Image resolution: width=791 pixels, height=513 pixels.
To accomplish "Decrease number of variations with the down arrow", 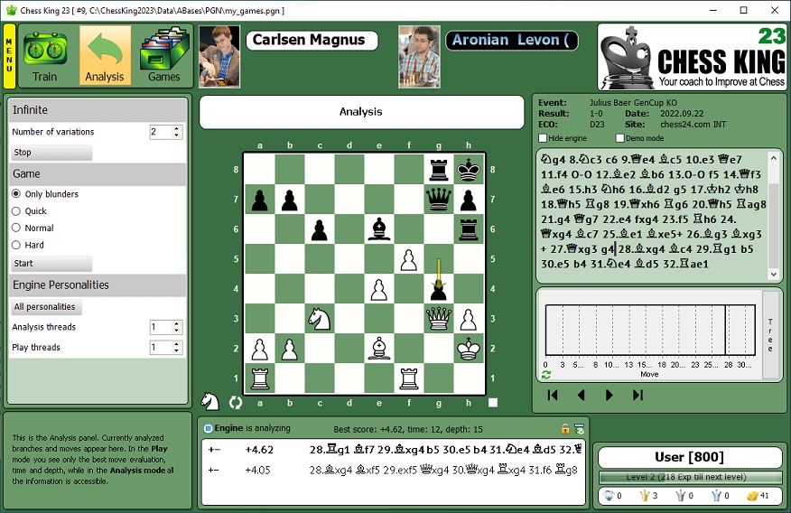I will 177,135.
